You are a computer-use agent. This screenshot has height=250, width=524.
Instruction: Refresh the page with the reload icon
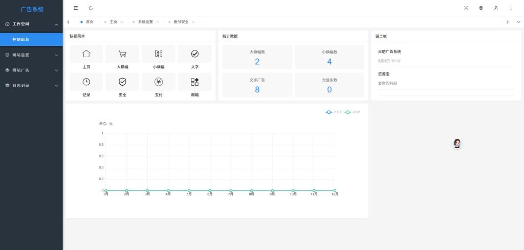coord(91,8)
